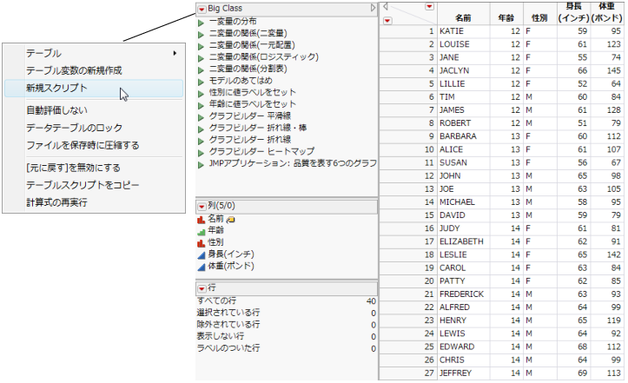Select テーブルスクリプトをコピー menu entry
The width and height of the screenshot is (628, 383).
(82, 185)
